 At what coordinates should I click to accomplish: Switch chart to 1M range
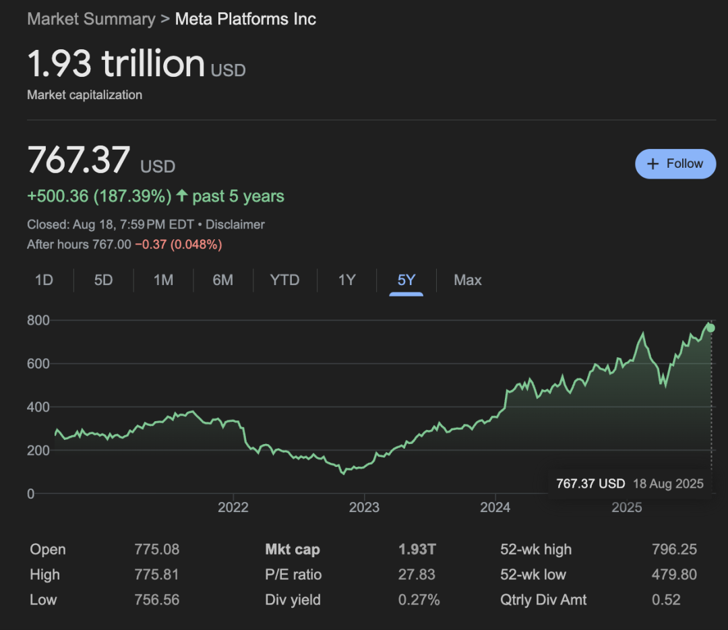point(163,280)
